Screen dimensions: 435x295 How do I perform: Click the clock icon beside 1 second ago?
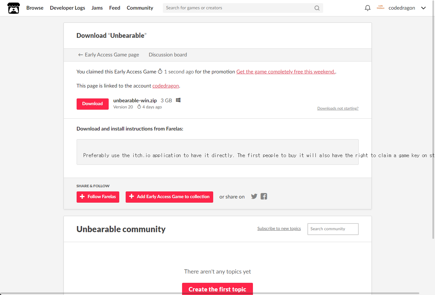160,72
